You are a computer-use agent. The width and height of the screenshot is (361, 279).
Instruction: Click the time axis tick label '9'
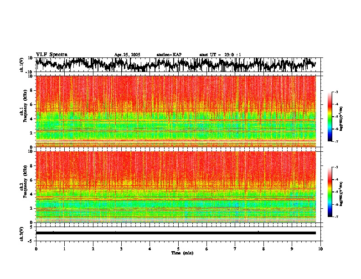[292, 249]
